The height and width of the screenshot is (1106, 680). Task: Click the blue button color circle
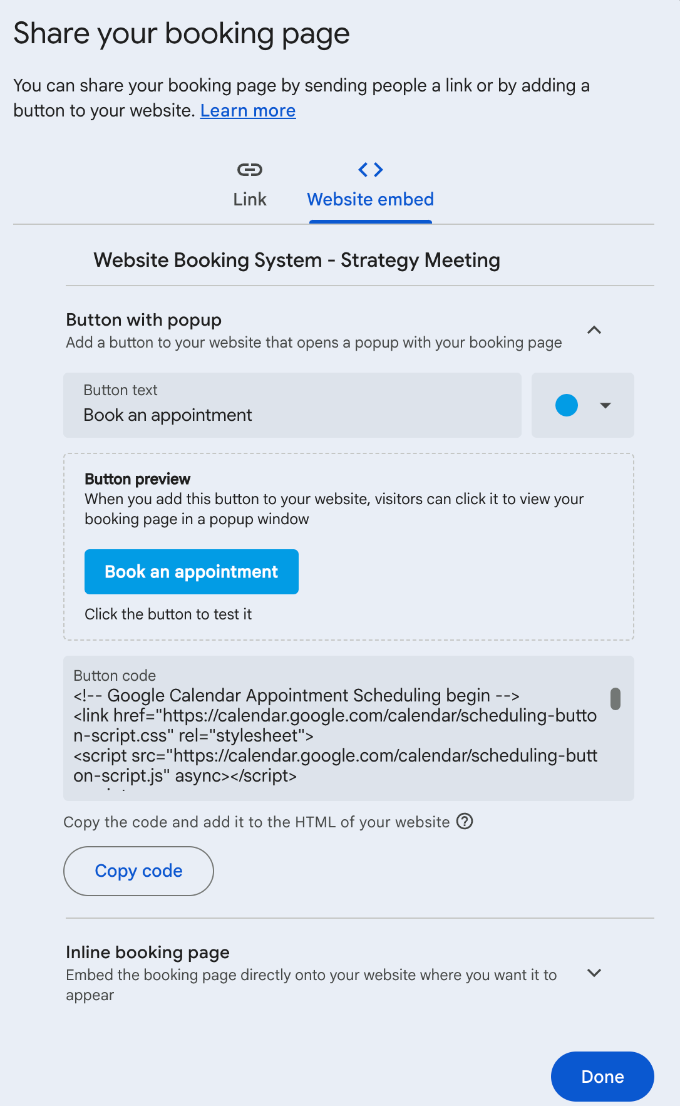567,405
